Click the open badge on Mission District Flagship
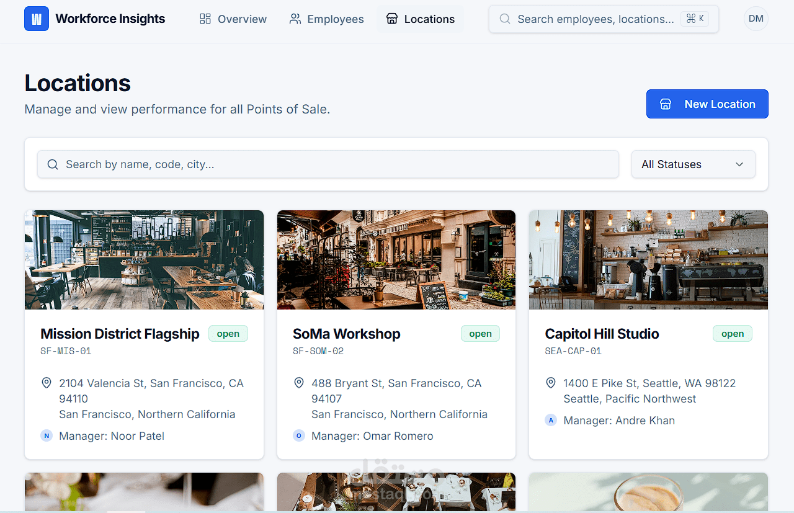This screenshot has height=513, width=794. (228, 334)
